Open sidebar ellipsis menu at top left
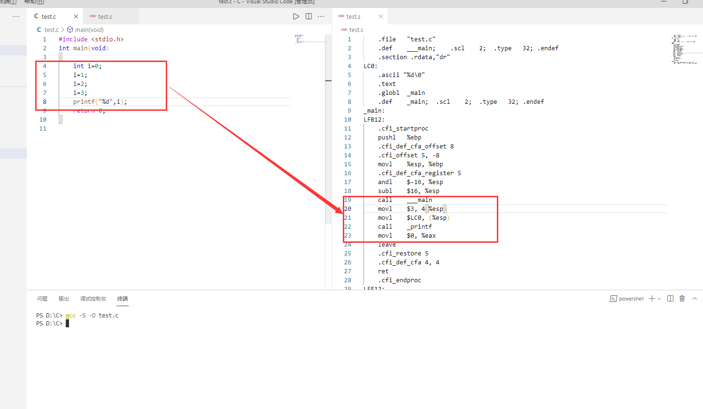This screenshot has width=703, height=409. pos(16,16)
